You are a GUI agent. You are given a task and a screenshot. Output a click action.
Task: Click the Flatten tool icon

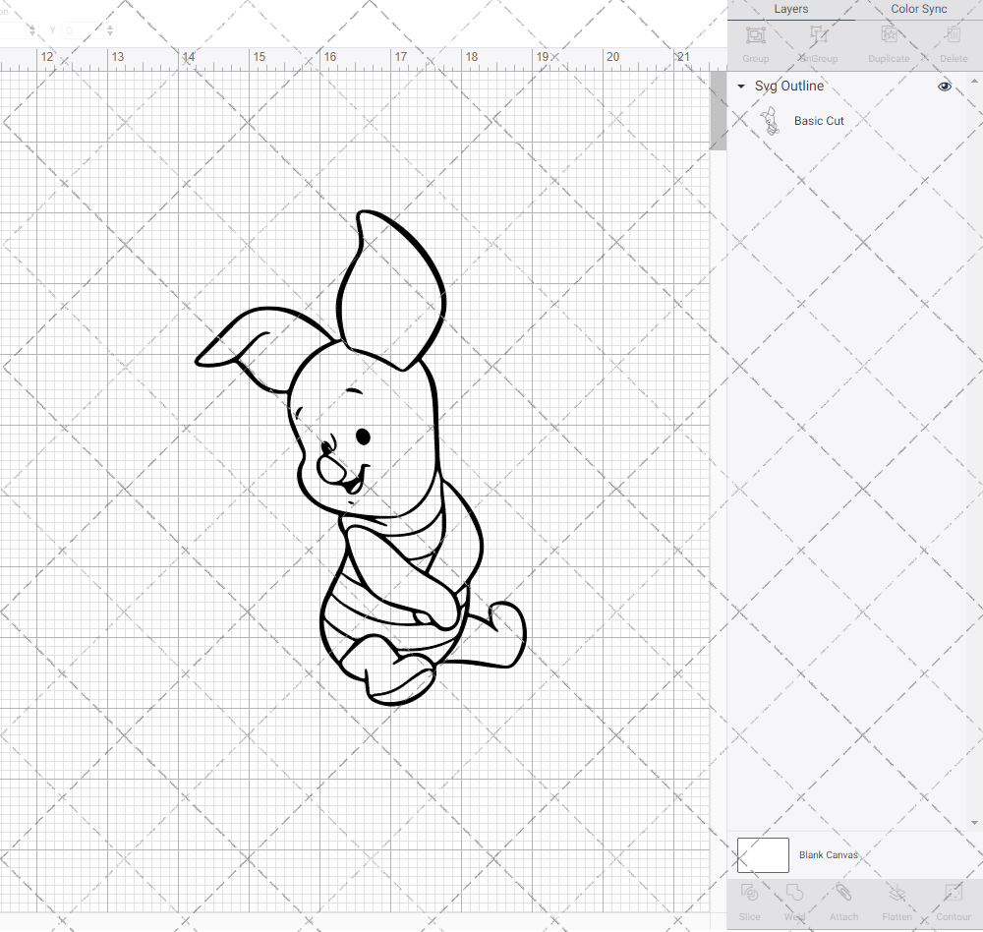pos(896,893)
